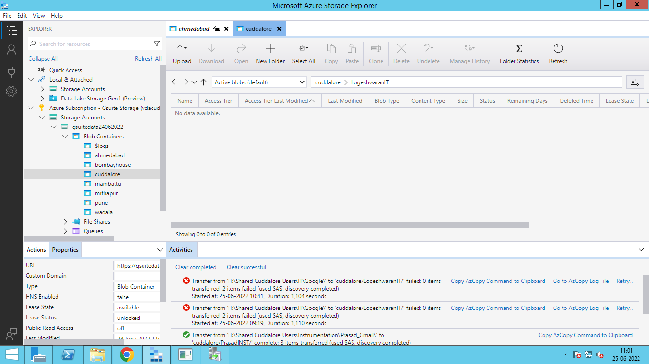Switch to the Actions tab
Image resolution: width=649 pixels, height=364 pixels.
(x=36, y=250)
